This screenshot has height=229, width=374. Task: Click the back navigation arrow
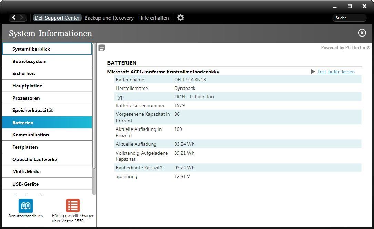[x=14, y=18]
